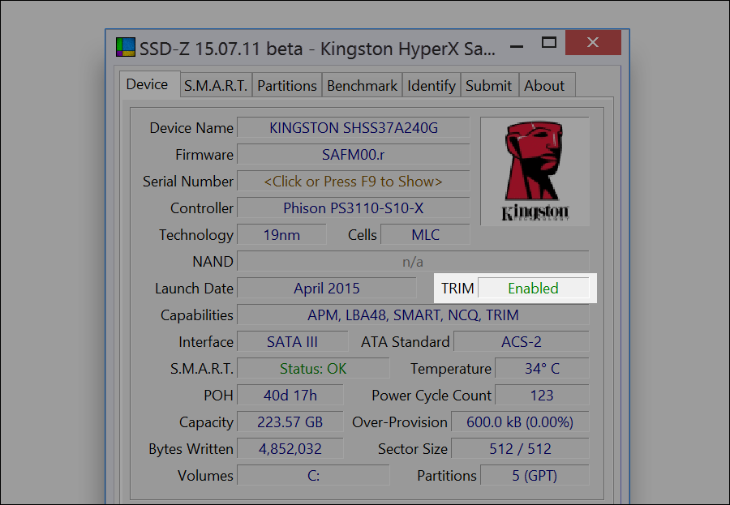Select the Device Name KINGSTON SHSS37A240G

coord(353,127)
